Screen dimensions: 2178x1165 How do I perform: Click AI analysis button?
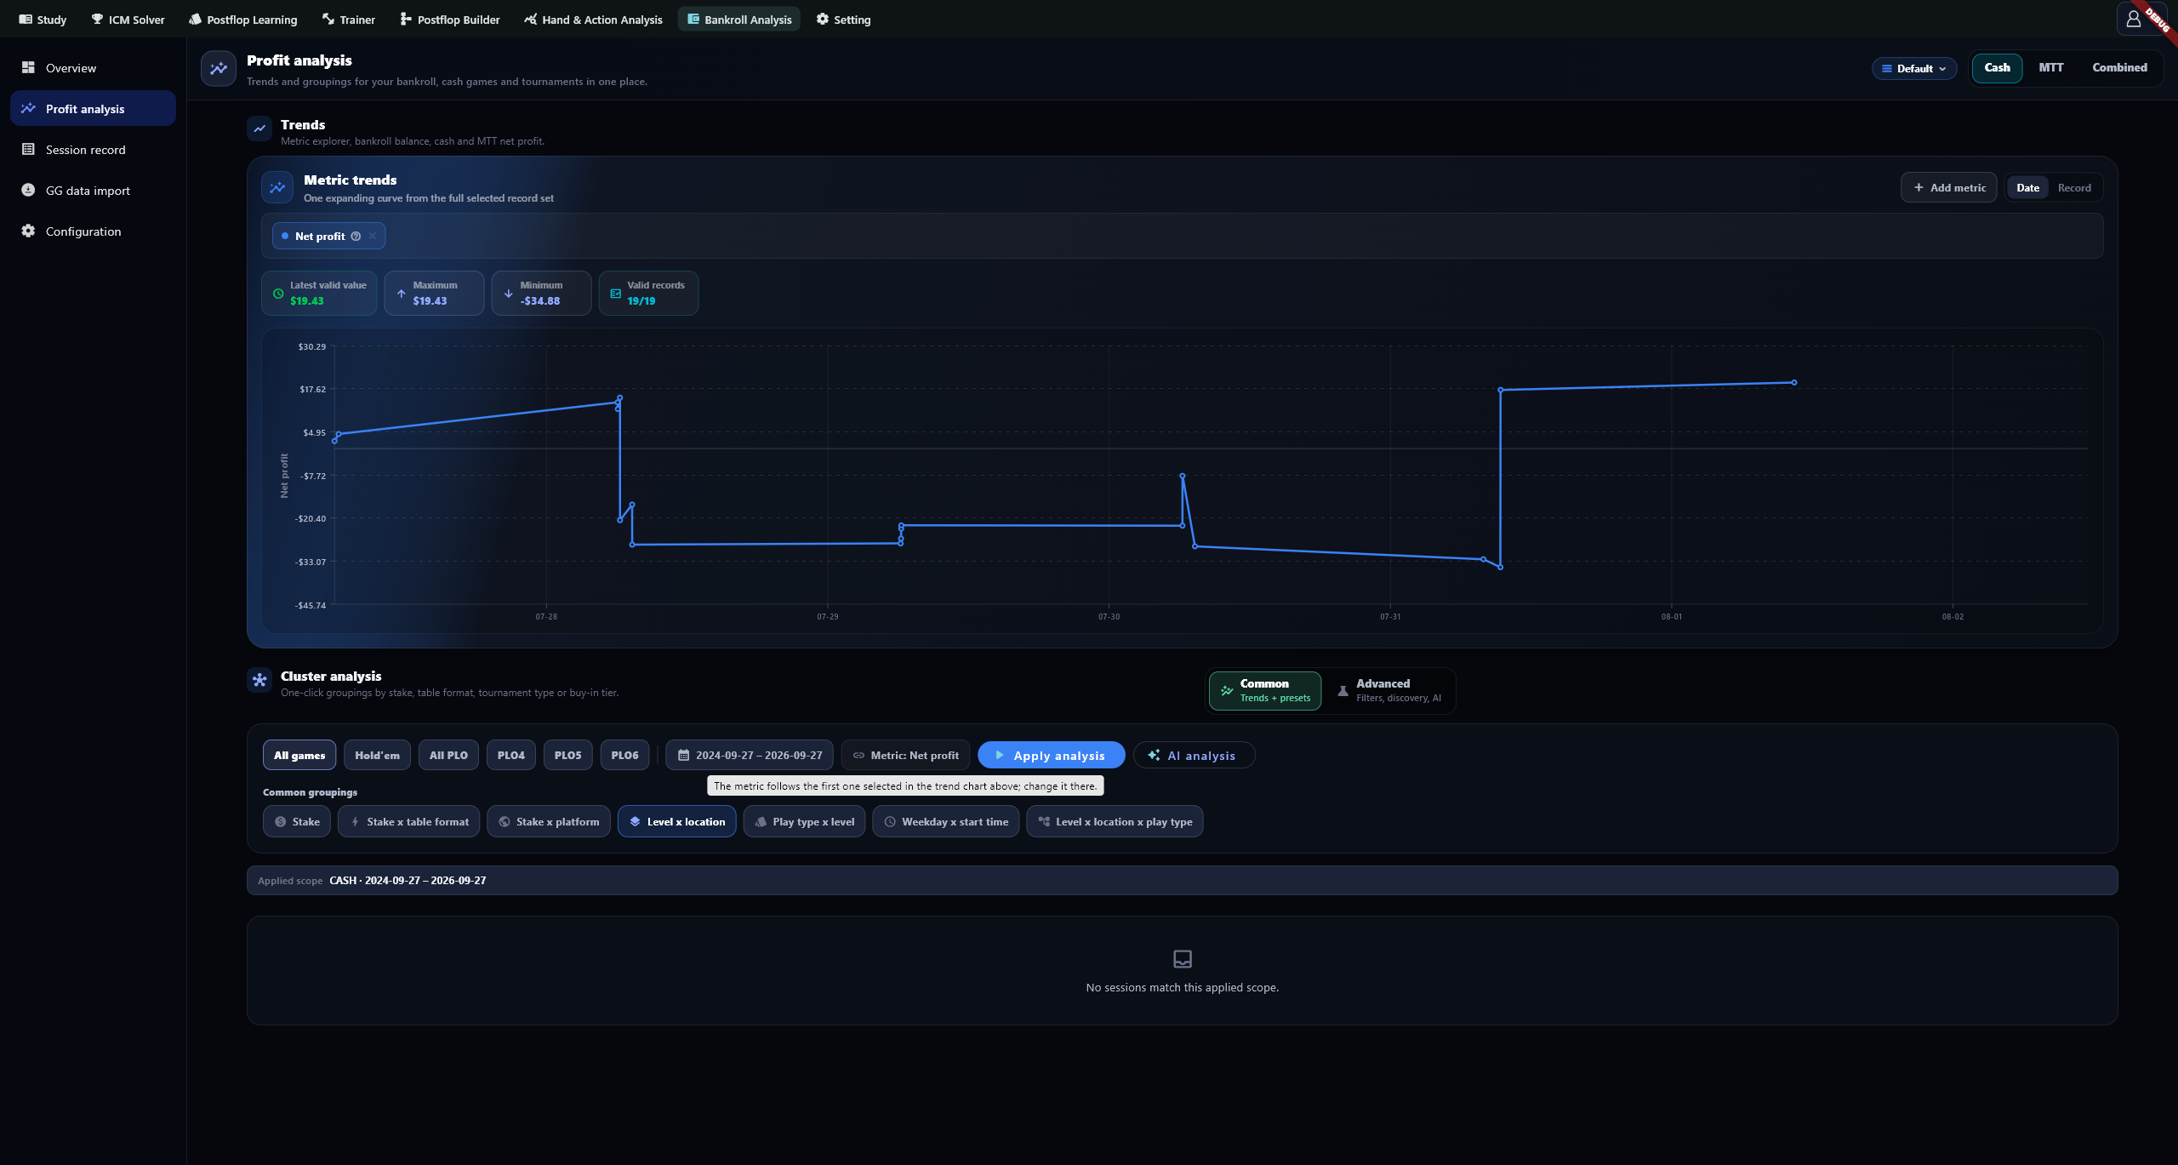[1194, 755]
